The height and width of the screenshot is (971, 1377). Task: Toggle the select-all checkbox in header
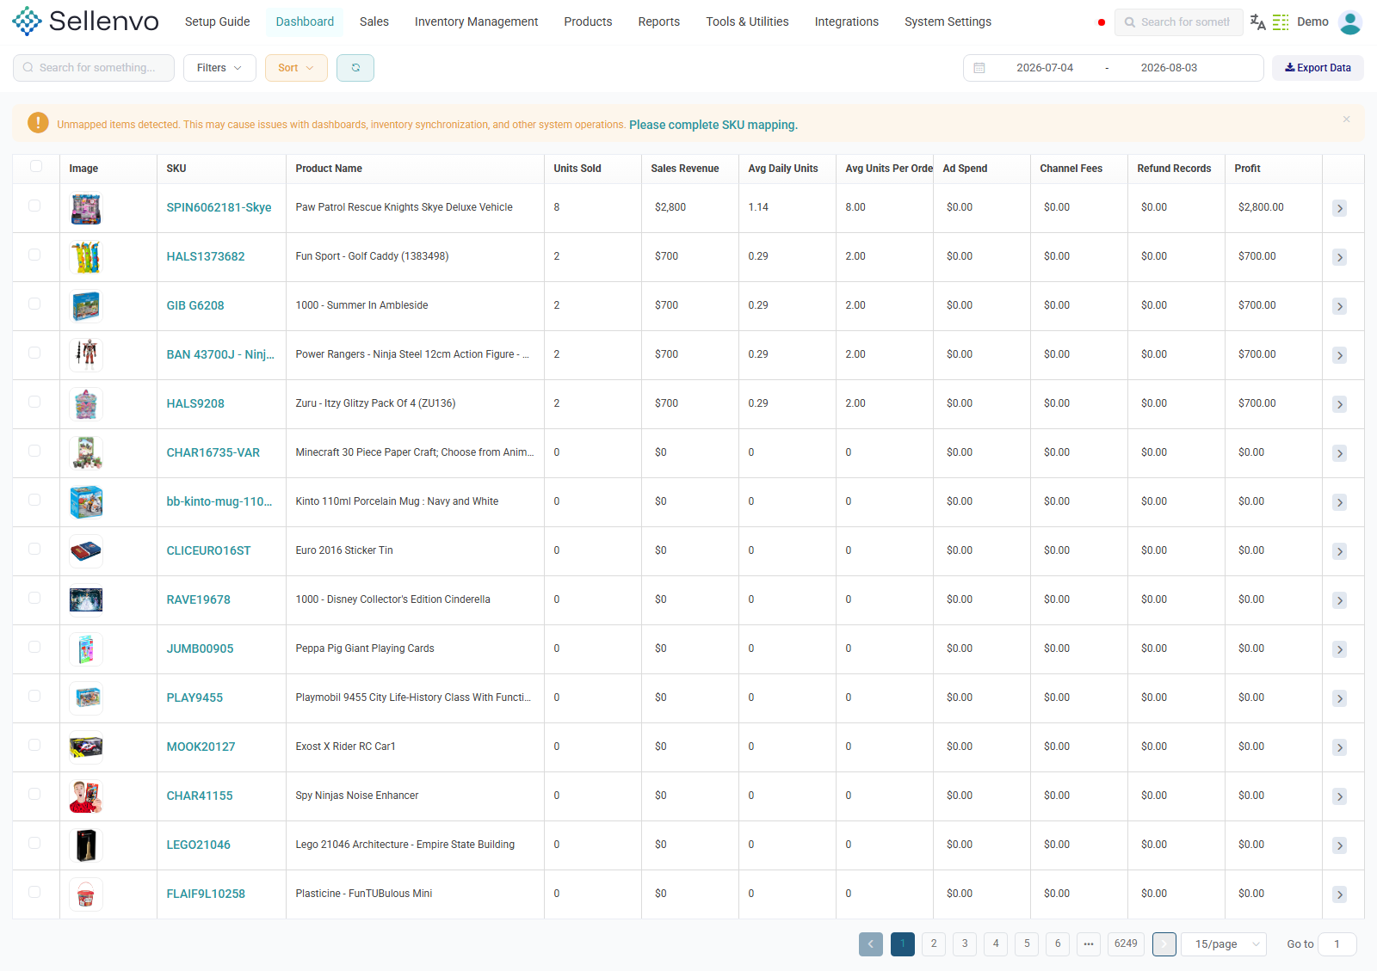(x=36, y=166)
